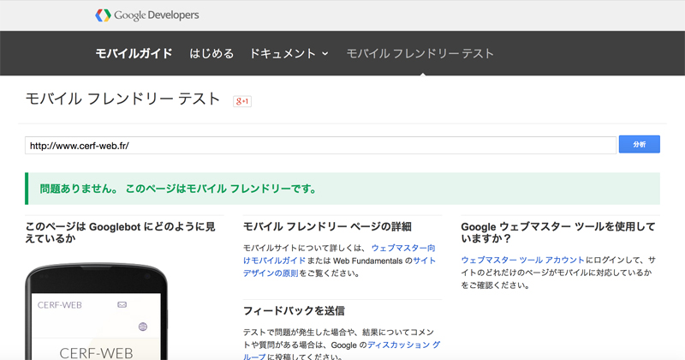
Task: Open ディスカッション グループ link
Action: (x=341, y=351)
